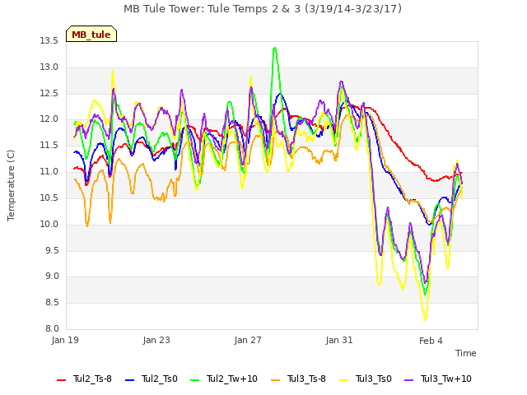Image resolution: width=527 pixels, height=395 pixels.
Task: Click the Jan 27 tick label
Action: pyautogui.click(x=248, y=340)
